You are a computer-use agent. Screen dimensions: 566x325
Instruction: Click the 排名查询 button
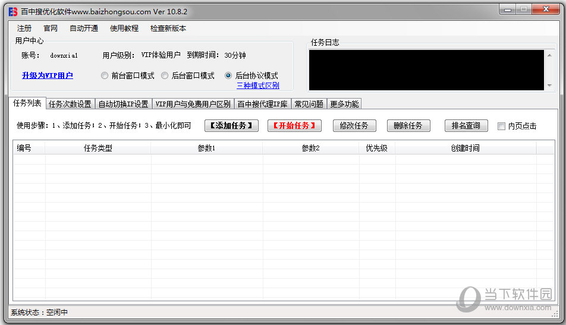coord(466,125)
